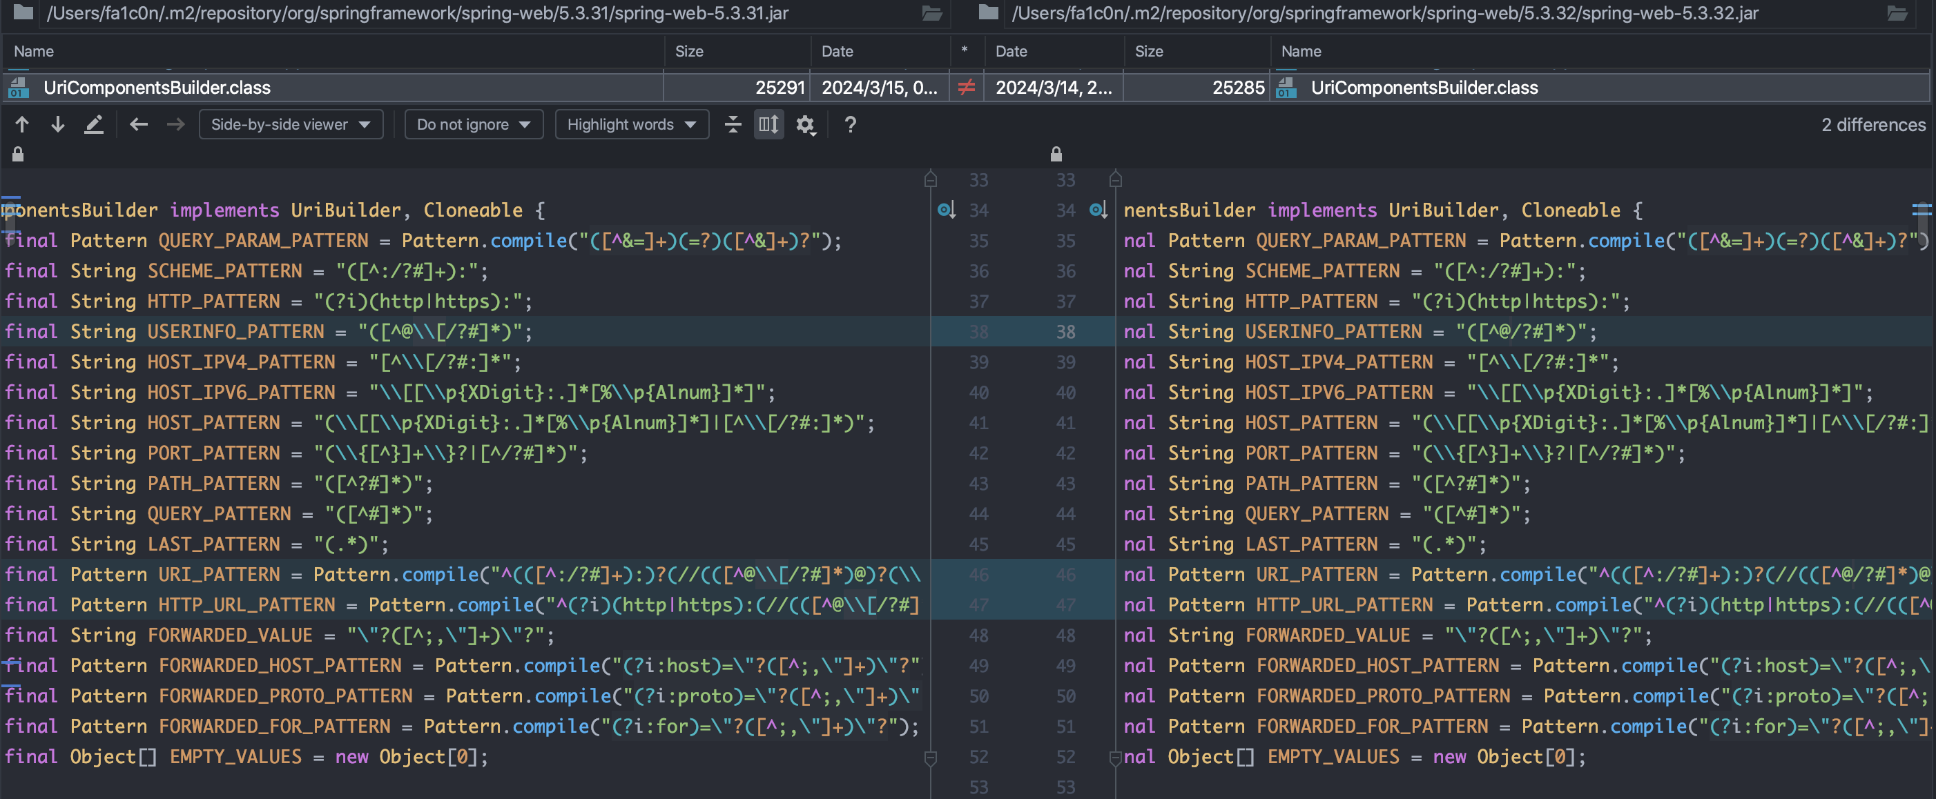Sort by right Size column header

point(1197,51)
